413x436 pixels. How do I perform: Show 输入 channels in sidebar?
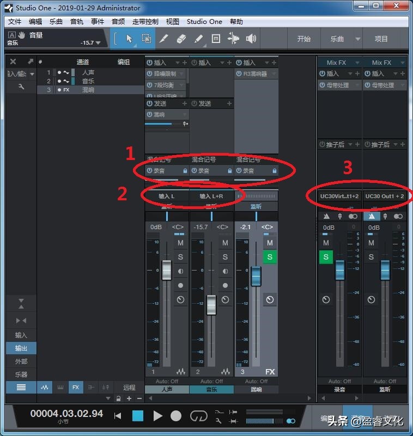pos(21,335)
